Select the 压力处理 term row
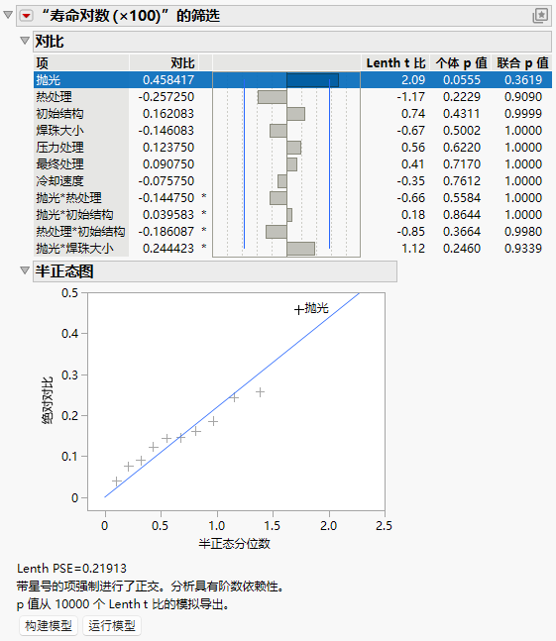The height and width of the screenshot is (641, 556). 292,148
